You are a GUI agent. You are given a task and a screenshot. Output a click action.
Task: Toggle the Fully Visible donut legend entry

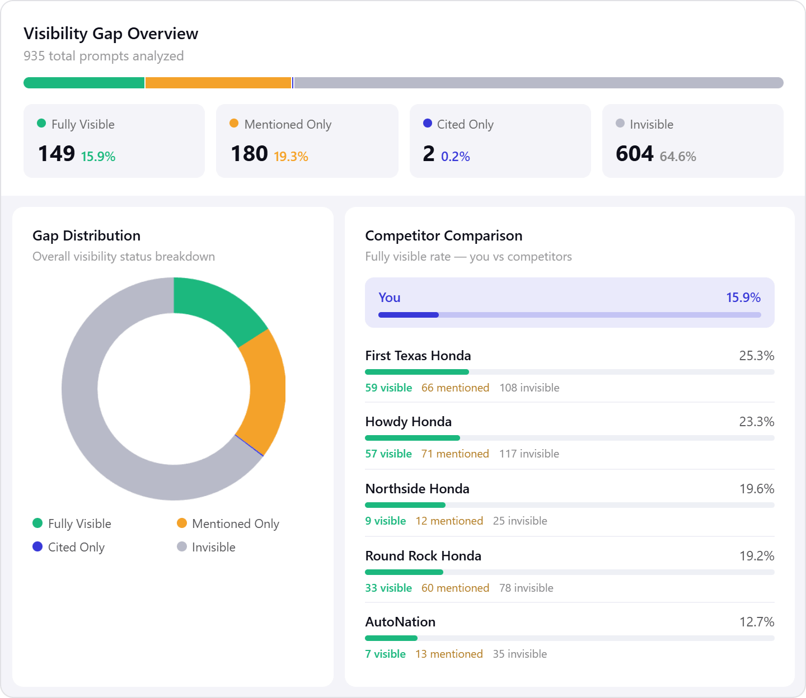click(x=73, y=523)
